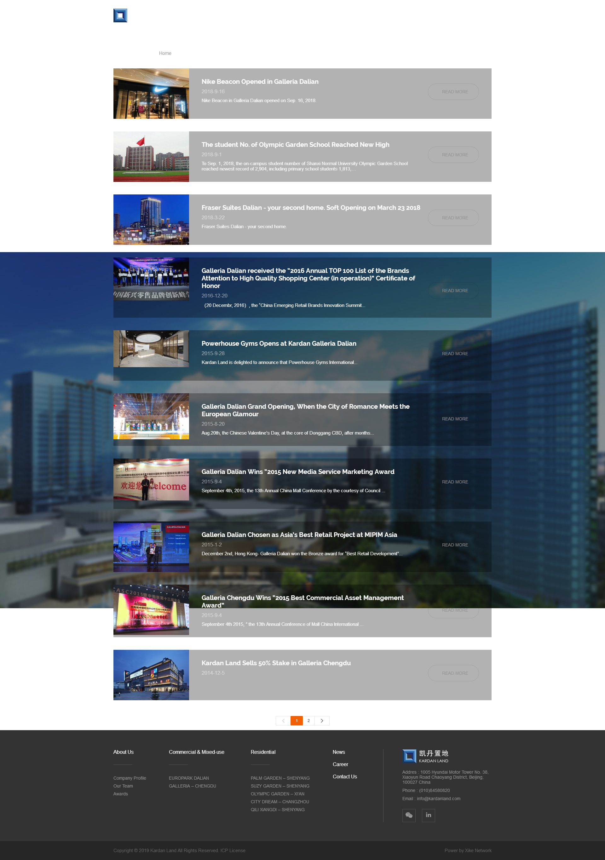This screenshot has width=605, height=860.
Task: Open the Nike Beacon store thumbnail
Action: [x=151, y=94]
